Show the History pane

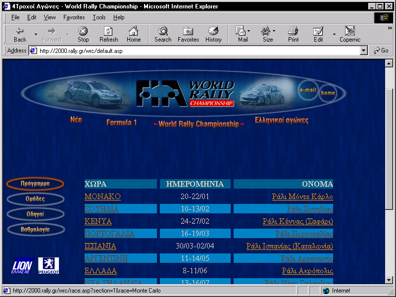coord(213,34)
